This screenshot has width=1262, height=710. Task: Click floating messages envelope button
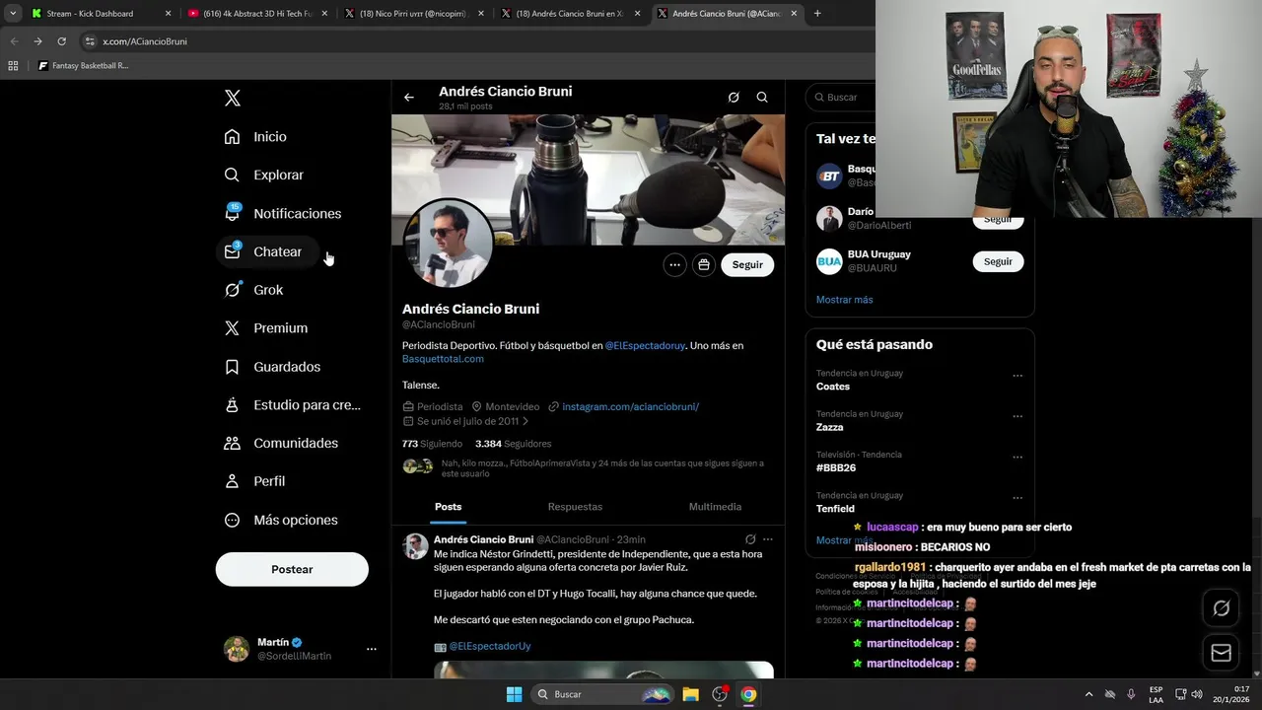tap(1222, 653)
